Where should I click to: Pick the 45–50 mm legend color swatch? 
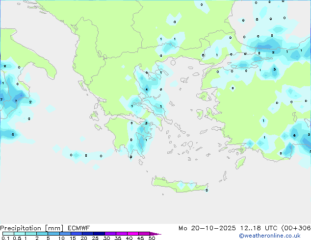click(x=144, y=234)
